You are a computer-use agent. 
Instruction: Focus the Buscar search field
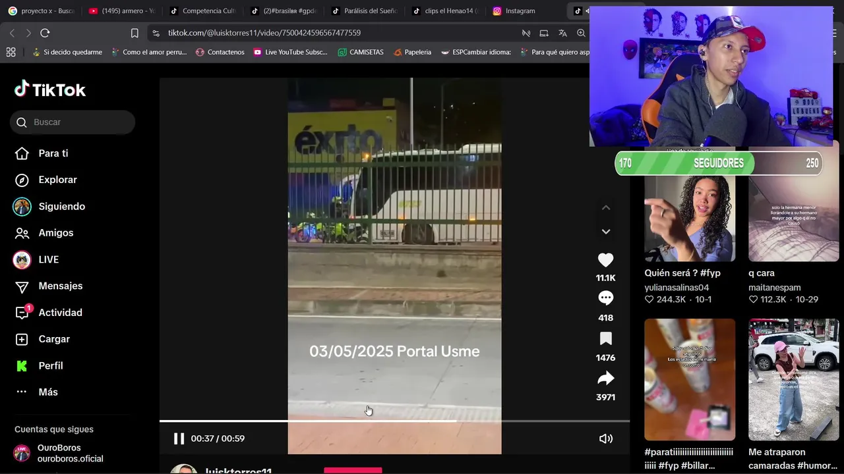[x=73, y=122]
